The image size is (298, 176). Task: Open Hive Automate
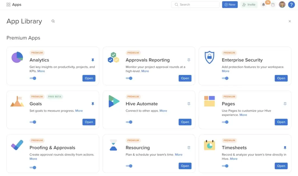pos(185,122)
